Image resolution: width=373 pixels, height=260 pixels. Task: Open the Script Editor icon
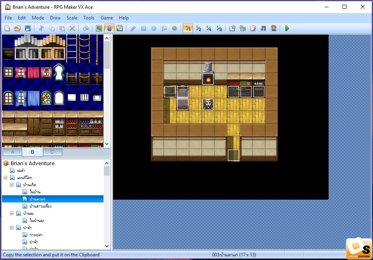click(253, 28)
